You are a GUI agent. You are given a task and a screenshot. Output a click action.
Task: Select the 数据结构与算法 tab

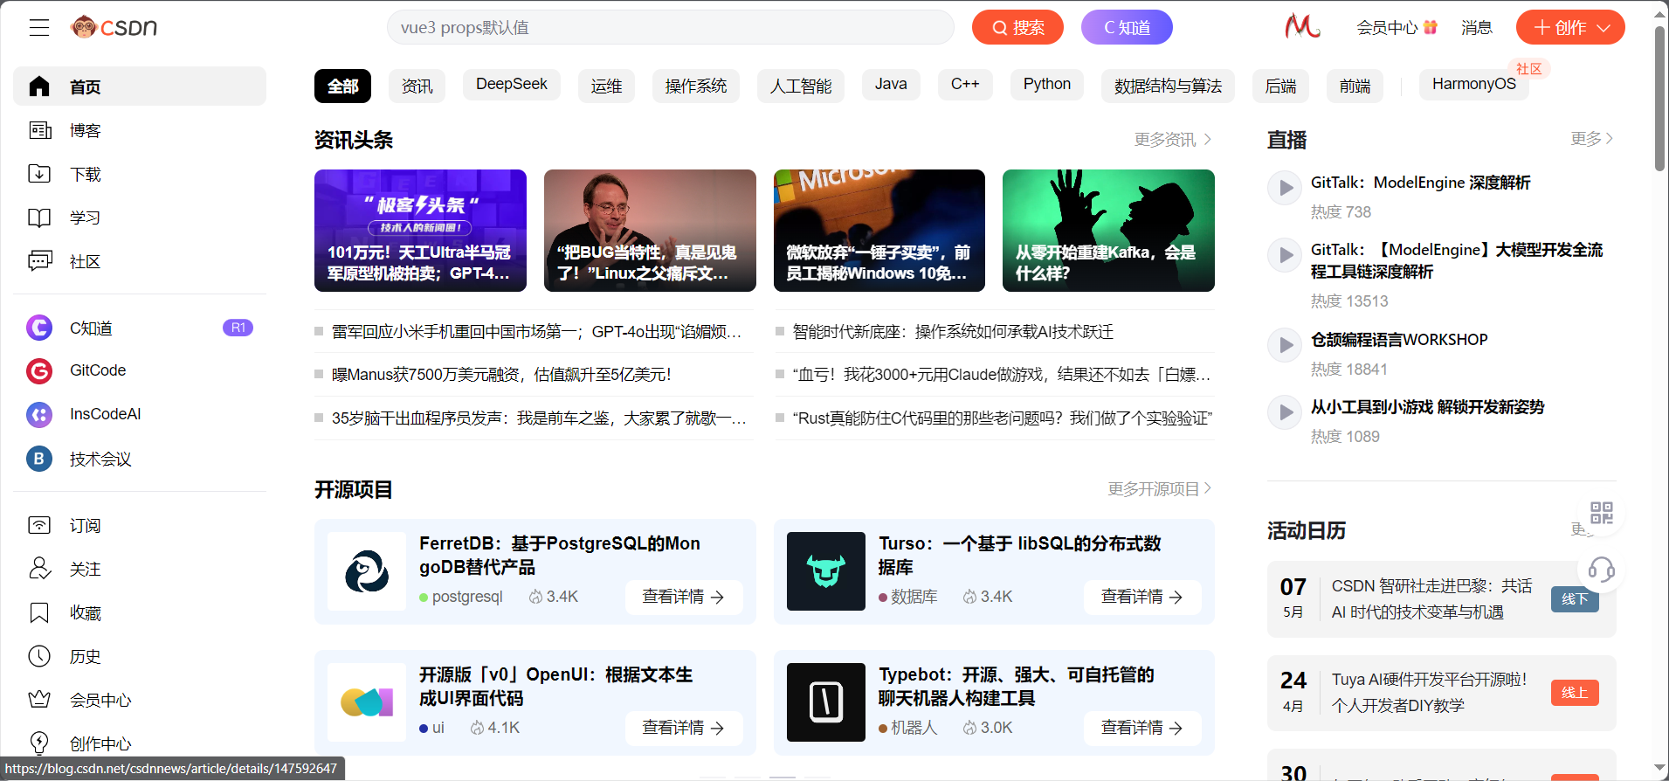(x=1168, y=86)
